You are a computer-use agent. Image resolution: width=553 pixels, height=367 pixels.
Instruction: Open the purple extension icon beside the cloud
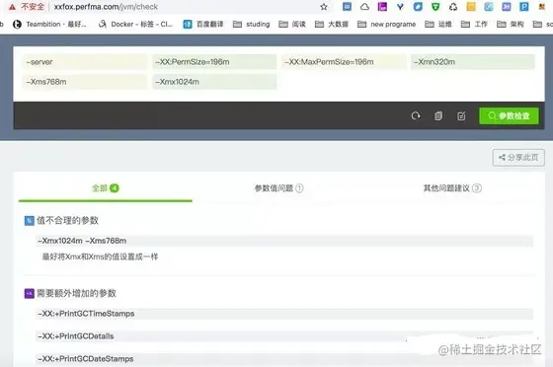pos(382,7)
